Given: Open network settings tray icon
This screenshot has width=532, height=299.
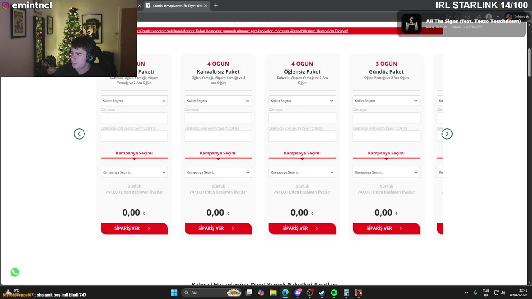Looking at the screenshot, I should pos(497,293).
